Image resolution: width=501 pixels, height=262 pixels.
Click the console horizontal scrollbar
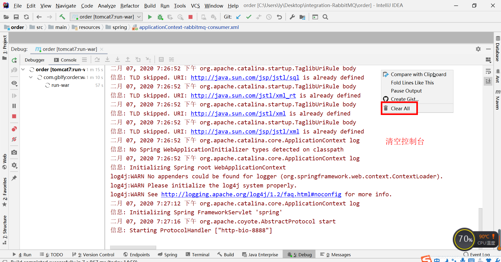tap(133, 247)
